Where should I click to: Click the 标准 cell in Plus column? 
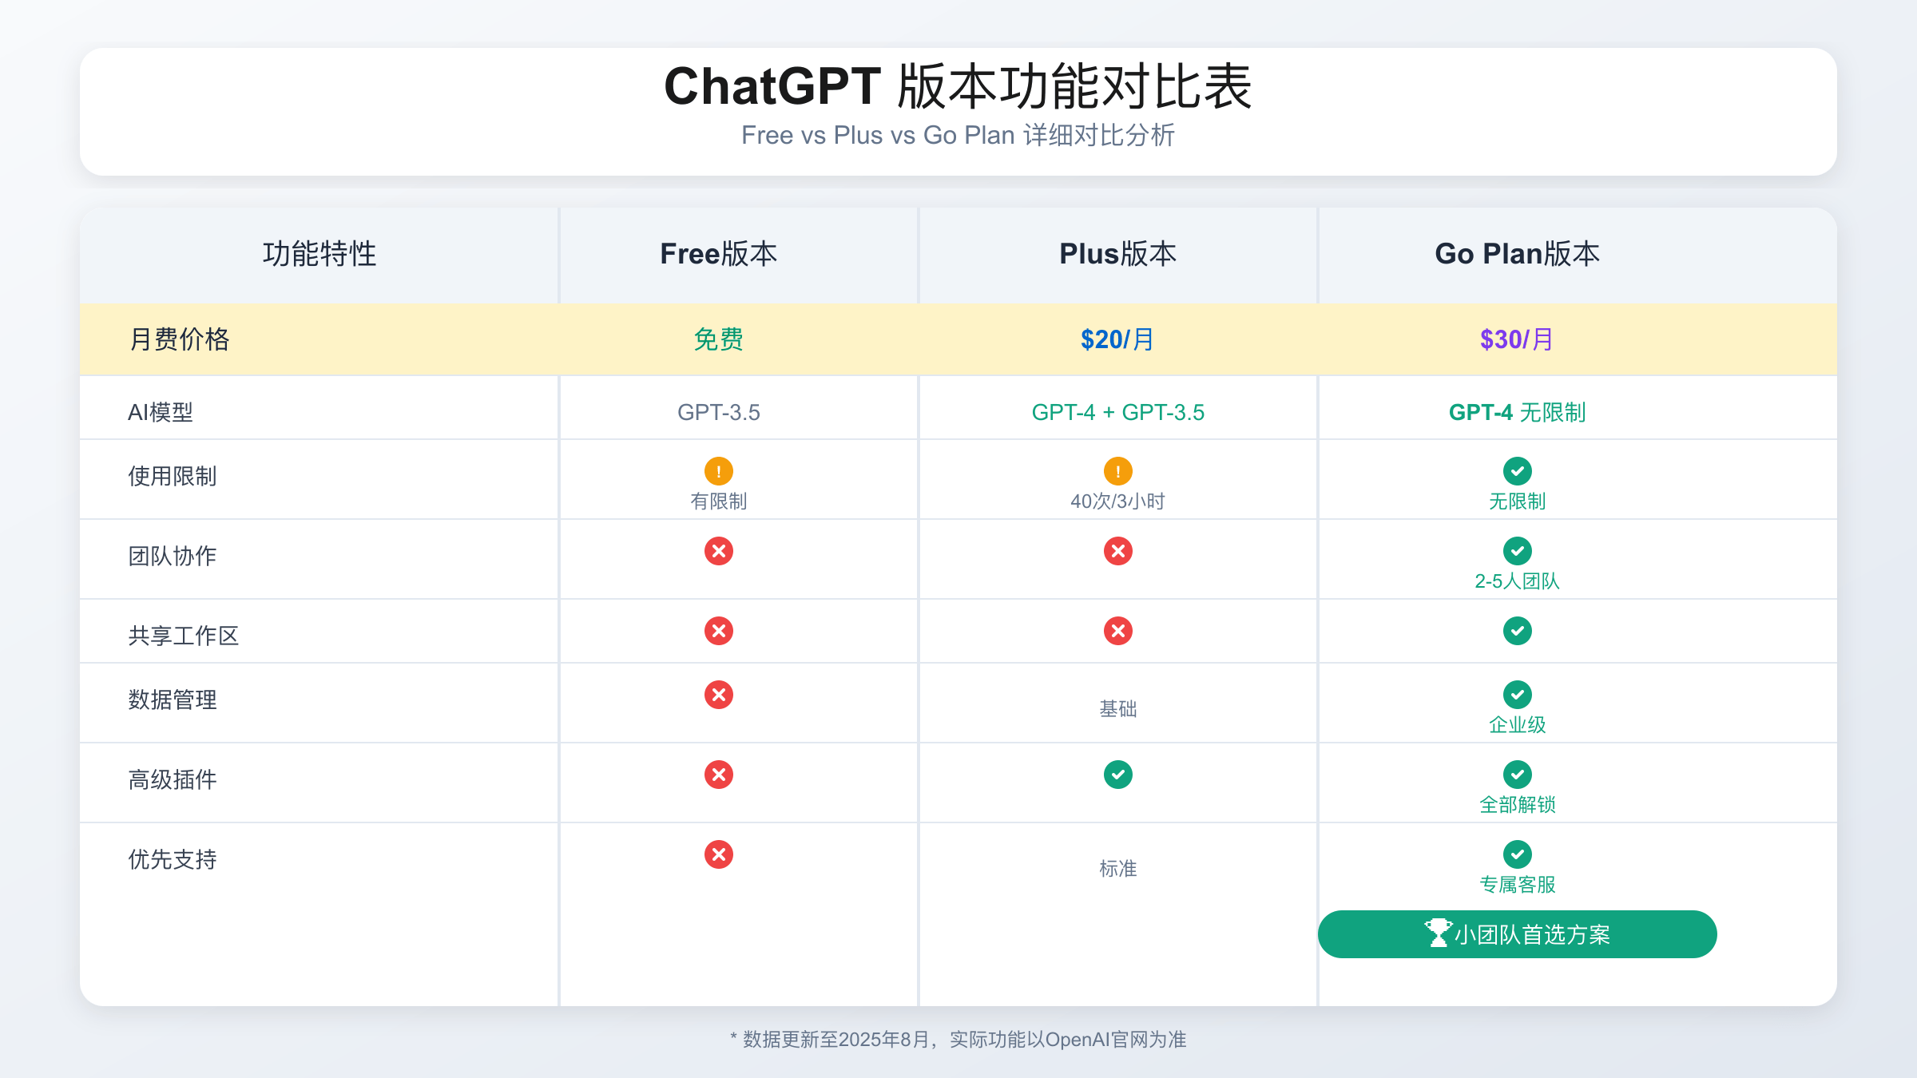[1118, 869]
